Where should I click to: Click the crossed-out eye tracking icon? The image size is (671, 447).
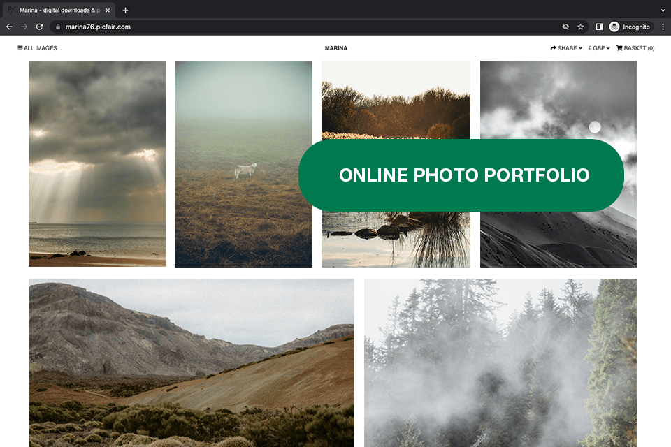click(565, 27)
